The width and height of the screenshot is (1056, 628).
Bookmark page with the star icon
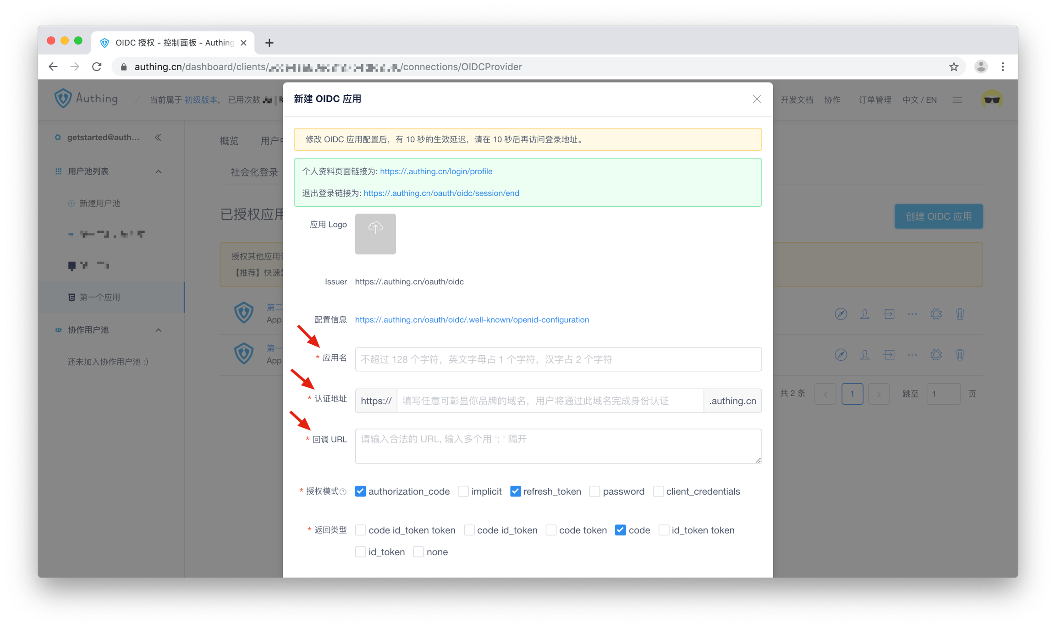point(954,67)
